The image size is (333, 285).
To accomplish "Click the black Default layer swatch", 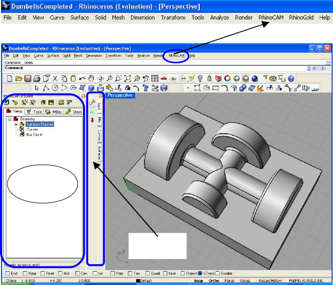I will coord(138,281).
